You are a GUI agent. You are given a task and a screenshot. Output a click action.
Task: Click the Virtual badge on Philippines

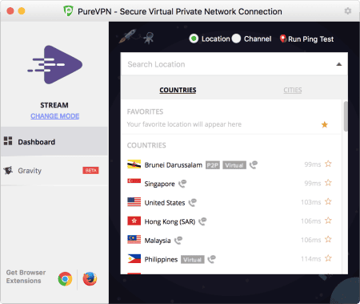pyautogui.click(x=193, y=260)
